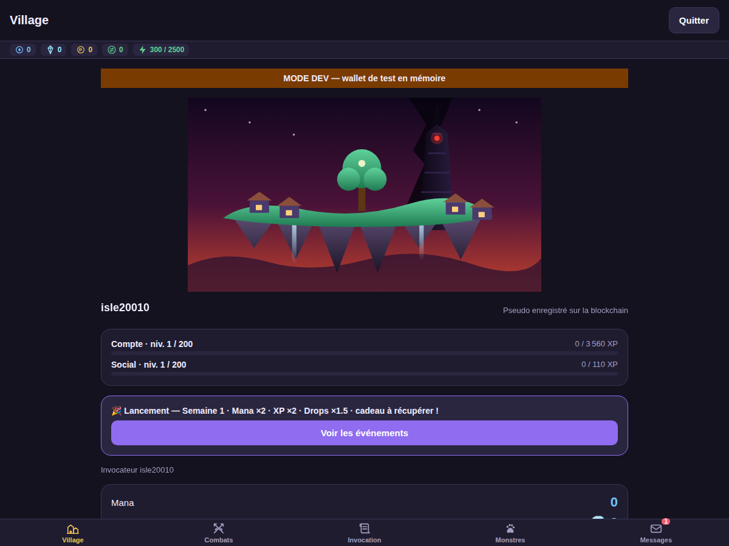Click the Social level XP progress bar
The image size is (729, 546).
pyautogui.click(x=364, y=373)
